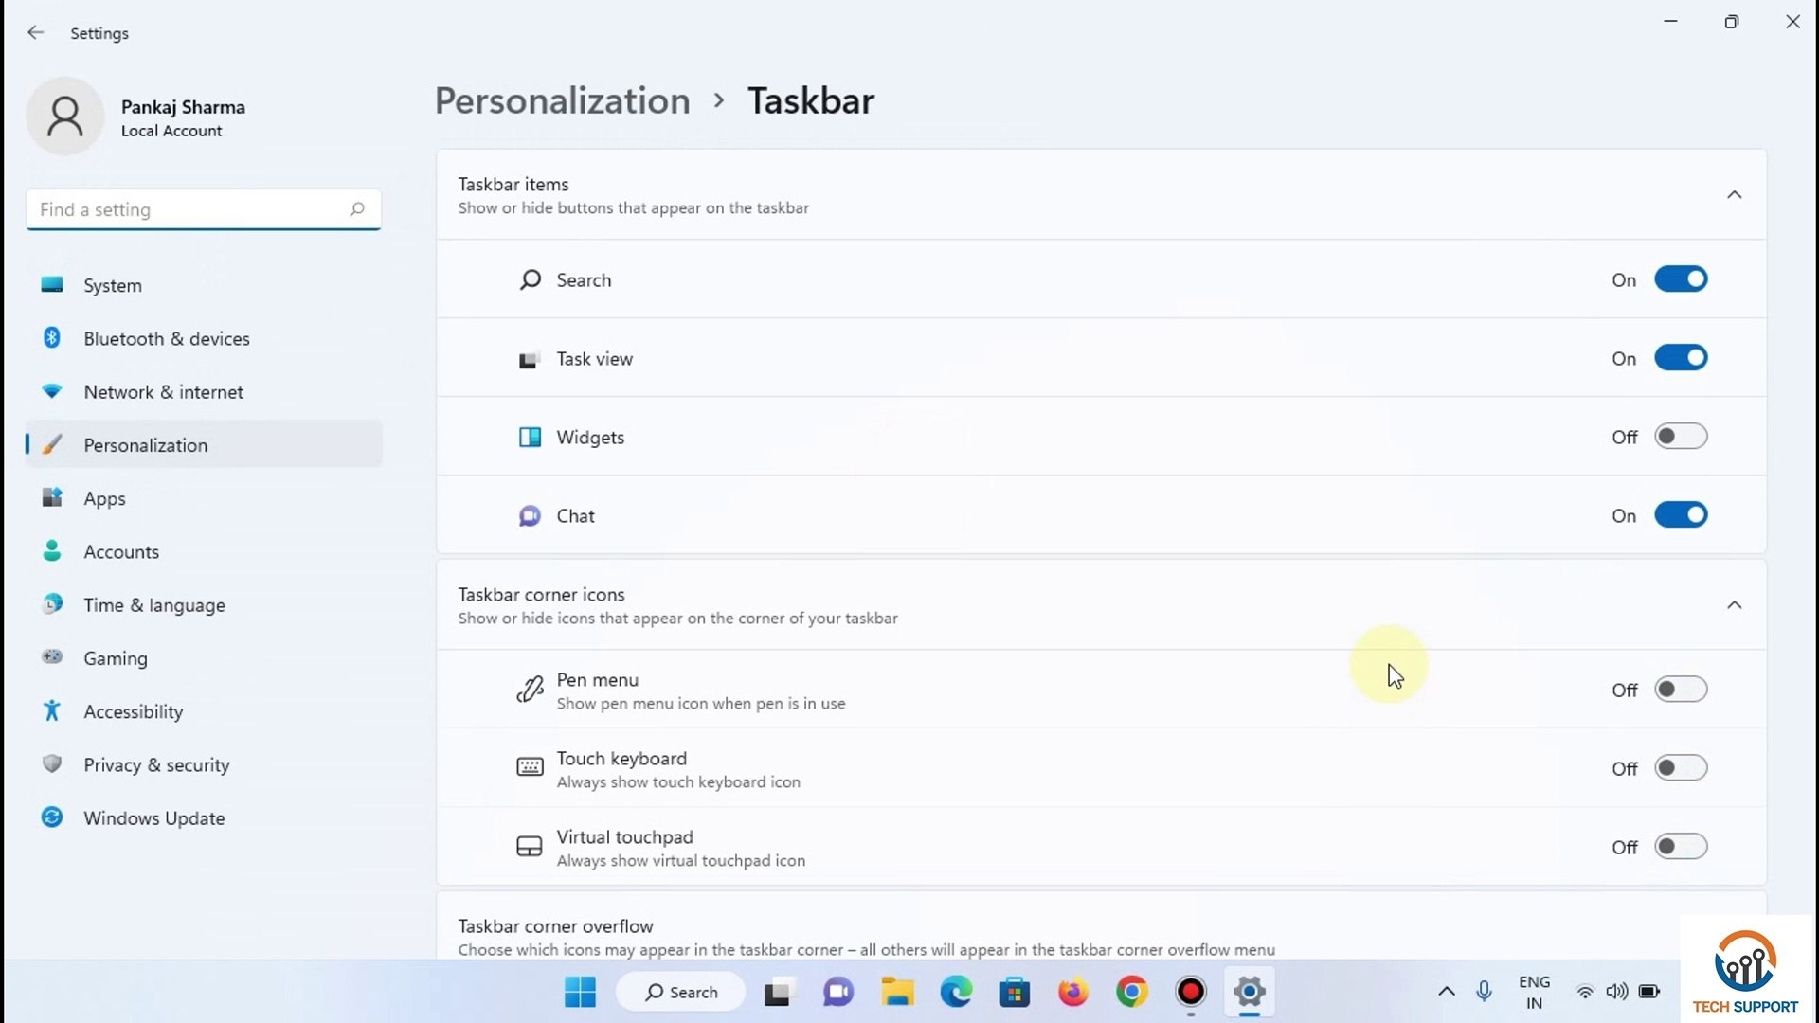Click the Find a setting search field
The width and height of the screenshot is (1819, 1023).
pyautogui.click(x=189, y=209)
